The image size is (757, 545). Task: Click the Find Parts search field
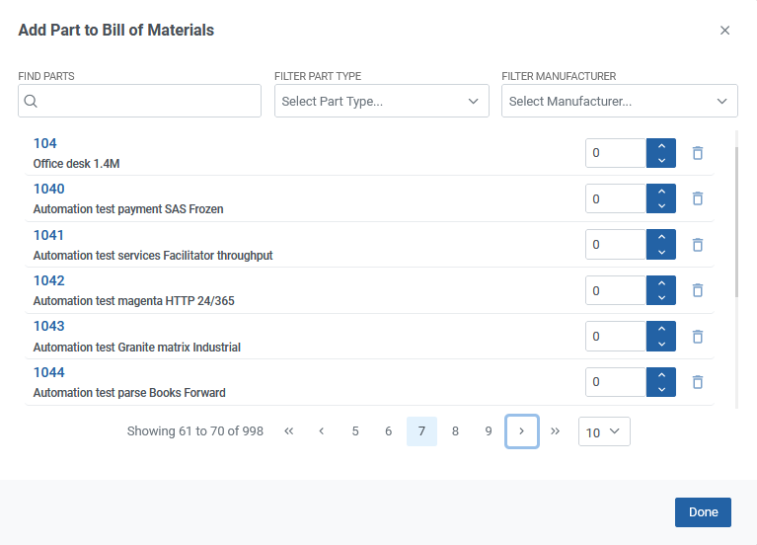point(139,101)
